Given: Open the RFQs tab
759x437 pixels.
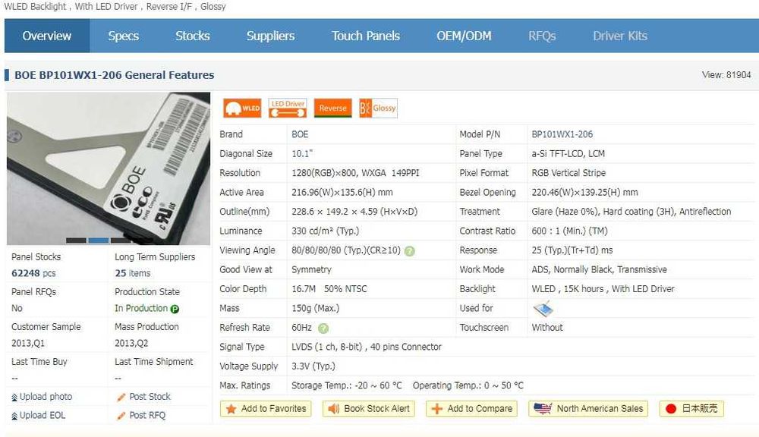Looking at the screenshot, I should [x=542, y=36].
